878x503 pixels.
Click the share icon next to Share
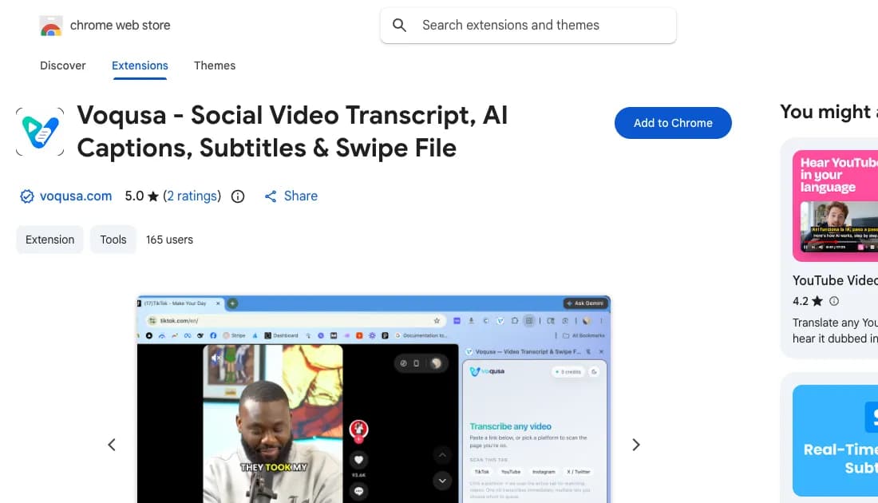(x=271, y=196)
